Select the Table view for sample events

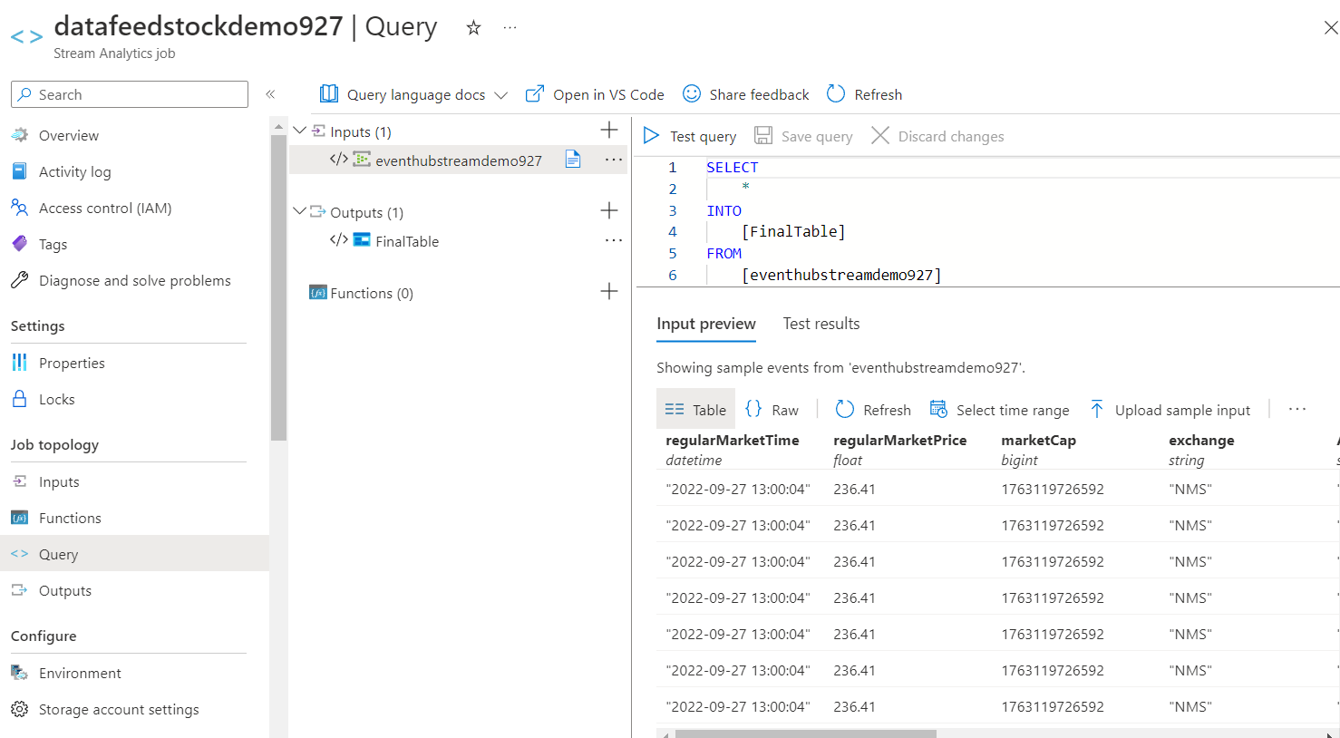pos(695,409)
